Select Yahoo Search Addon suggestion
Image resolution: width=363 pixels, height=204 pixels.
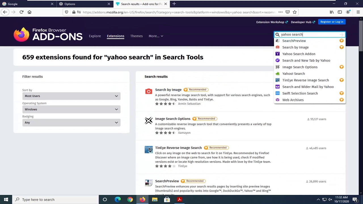coord(310,54)
